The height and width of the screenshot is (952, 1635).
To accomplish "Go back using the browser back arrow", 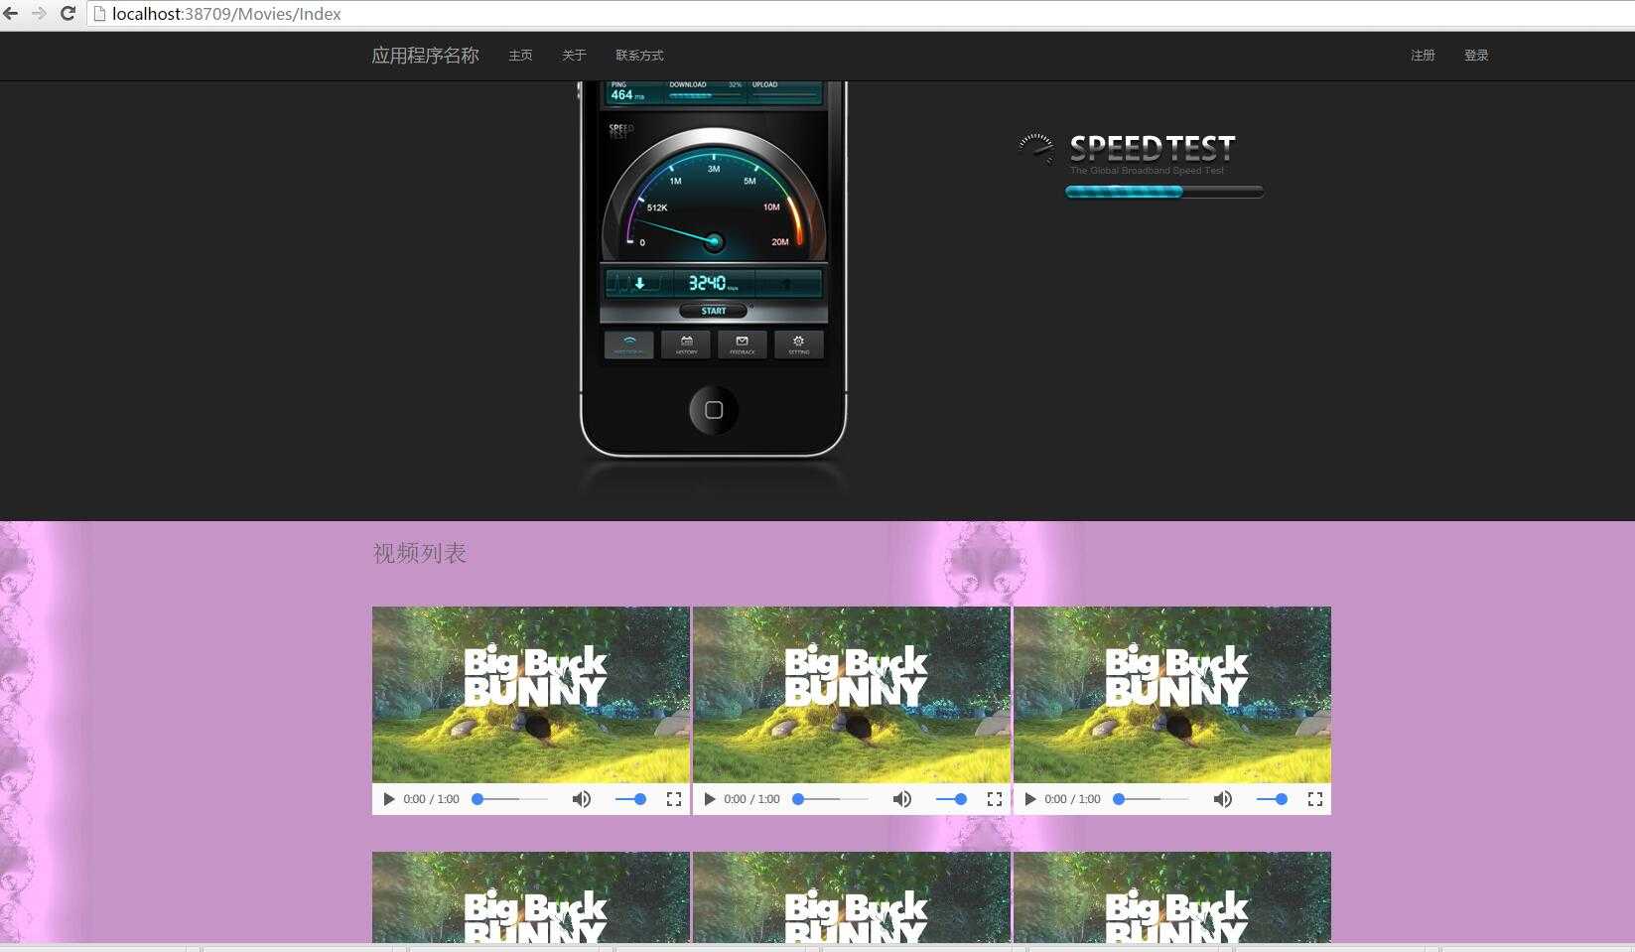I will click(x=11, y=14).
